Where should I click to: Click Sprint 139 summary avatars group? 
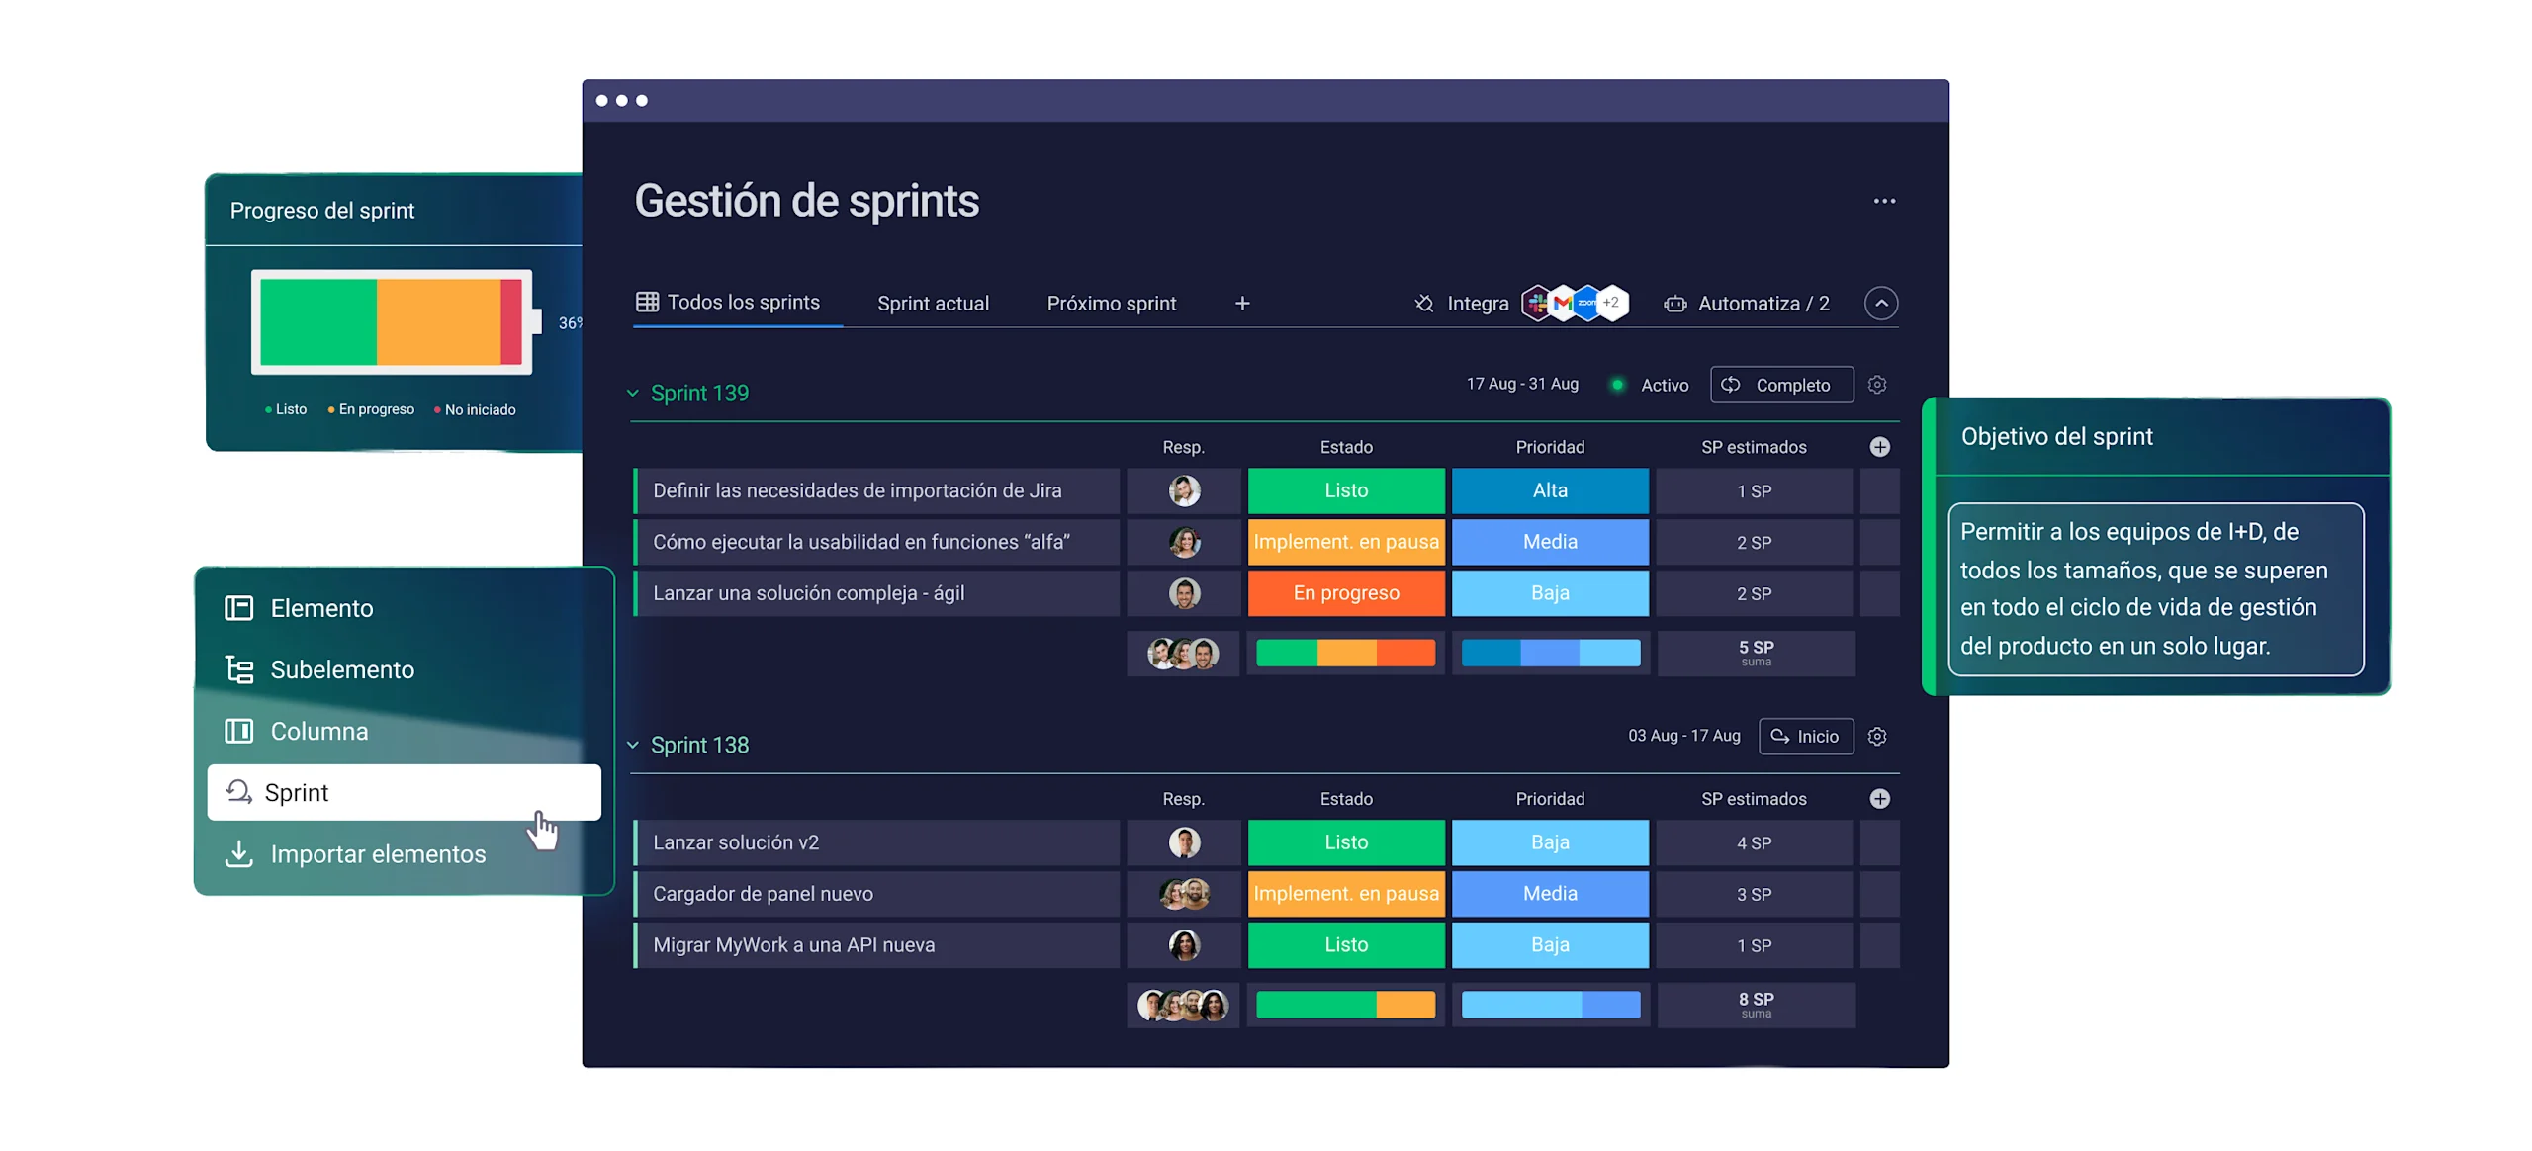(1182, 654)
